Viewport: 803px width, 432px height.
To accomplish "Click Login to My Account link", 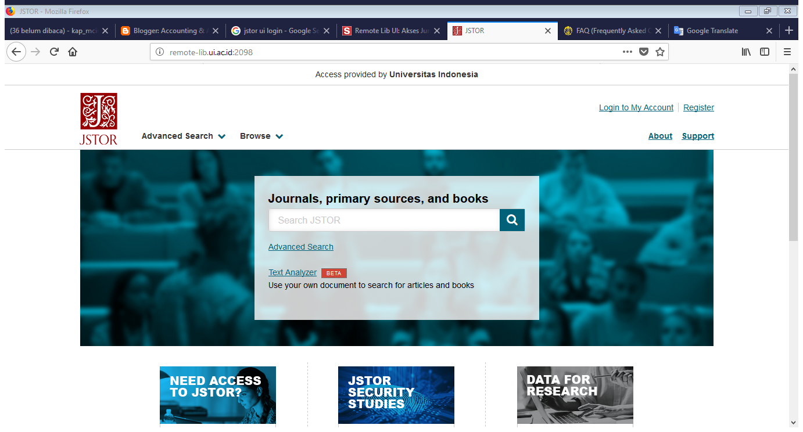I will click(636, 107).
